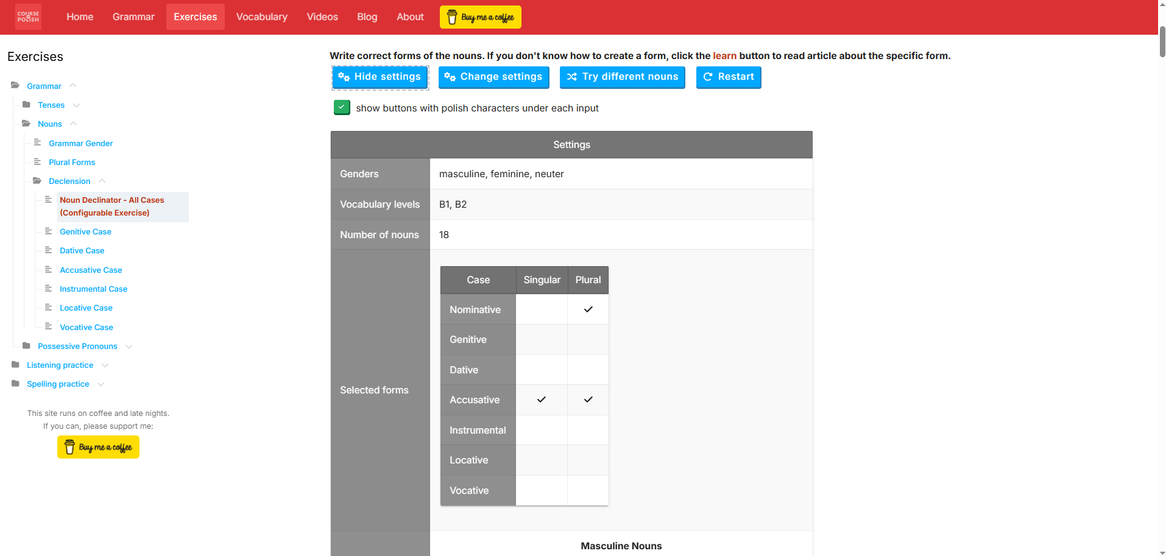Open the Vocabulary menu item

tap(261, 17)
